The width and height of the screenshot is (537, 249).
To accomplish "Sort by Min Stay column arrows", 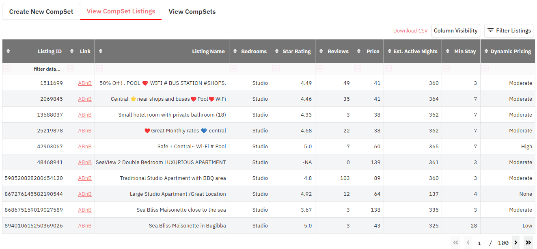I will 448,51.
